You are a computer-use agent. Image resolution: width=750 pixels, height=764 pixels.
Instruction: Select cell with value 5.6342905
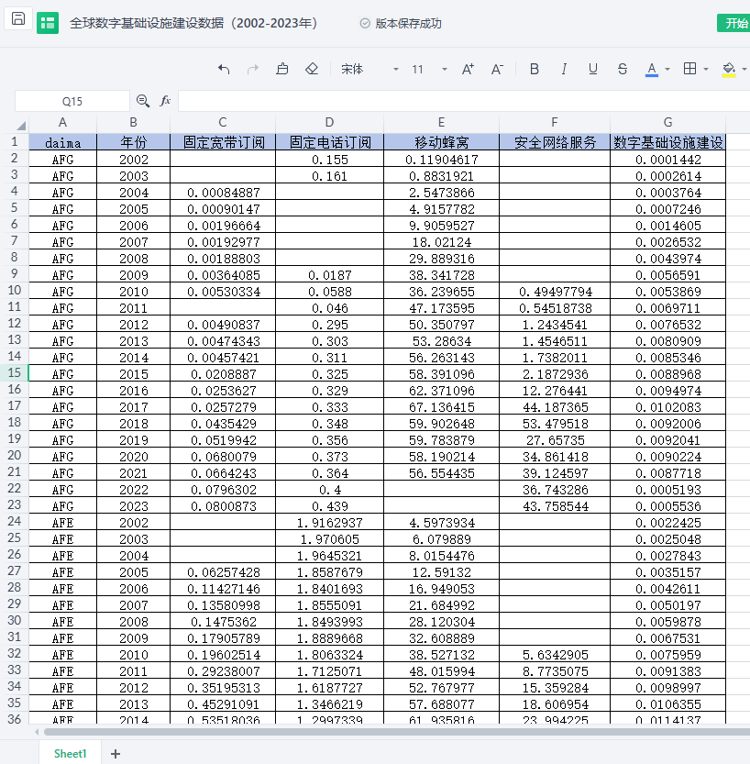[x=555, y=654]
